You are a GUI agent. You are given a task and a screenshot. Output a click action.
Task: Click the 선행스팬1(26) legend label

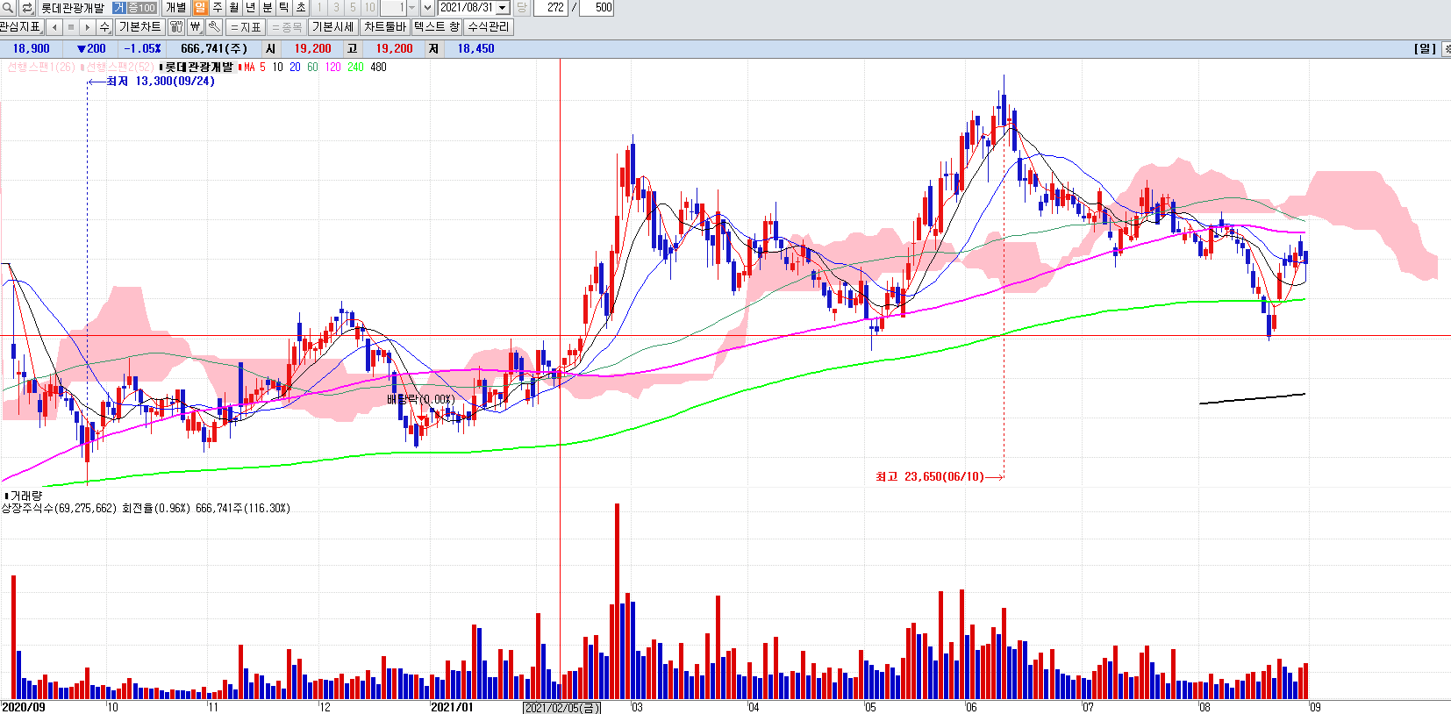coord(40,67)
